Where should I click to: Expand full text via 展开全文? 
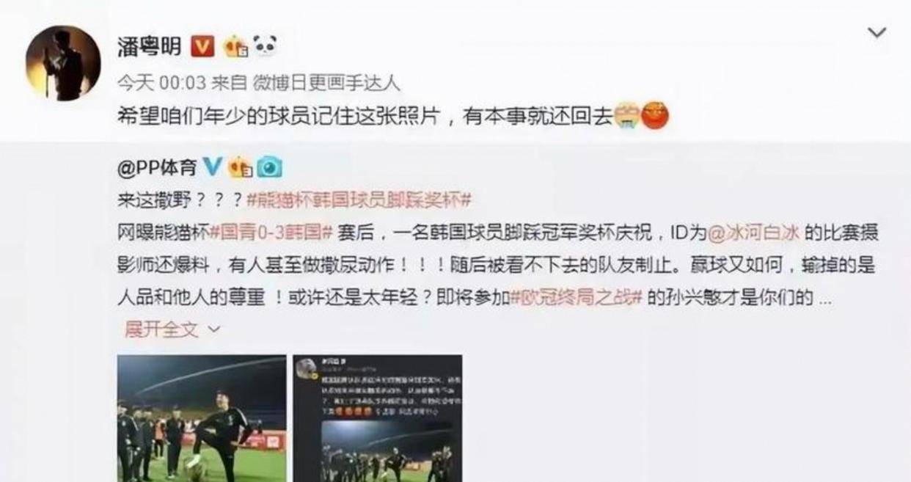click(161, 329)
